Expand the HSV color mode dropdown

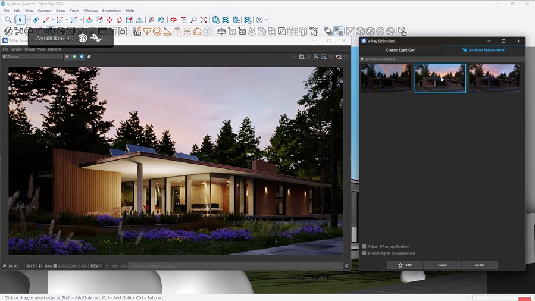point(96,266)
